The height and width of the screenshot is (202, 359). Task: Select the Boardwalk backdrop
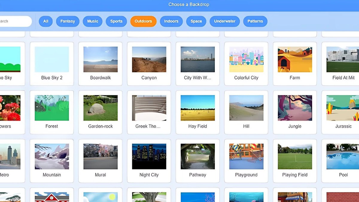[101, 64]
